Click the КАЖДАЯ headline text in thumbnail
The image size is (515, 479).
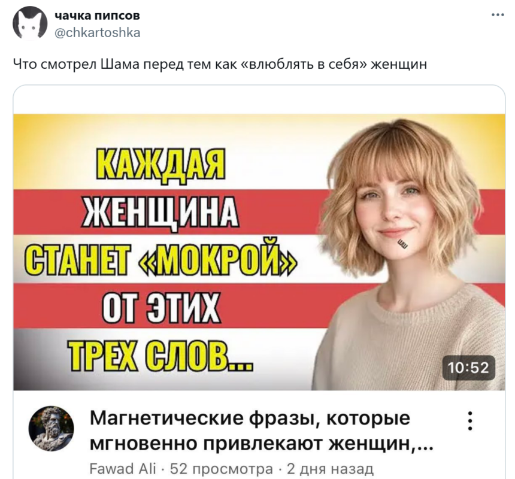pyautogui.click(x=161, y=163)
